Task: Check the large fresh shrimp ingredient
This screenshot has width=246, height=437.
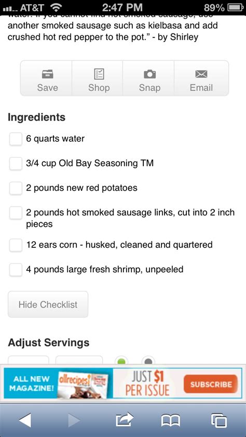Action: [x=16, y=270]
